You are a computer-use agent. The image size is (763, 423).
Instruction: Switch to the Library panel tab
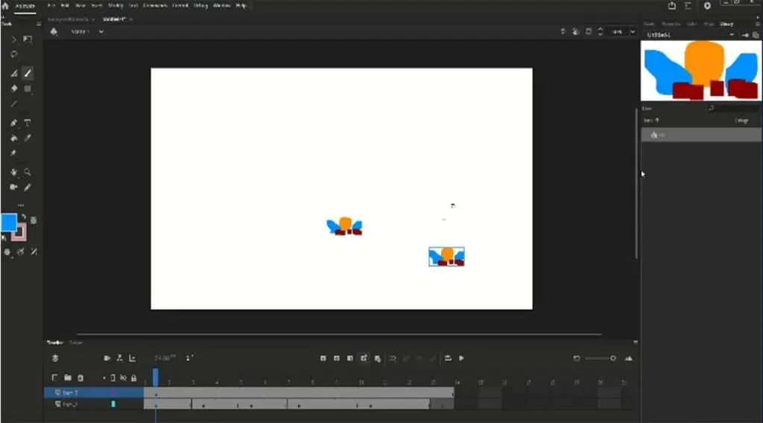(726, 24)
